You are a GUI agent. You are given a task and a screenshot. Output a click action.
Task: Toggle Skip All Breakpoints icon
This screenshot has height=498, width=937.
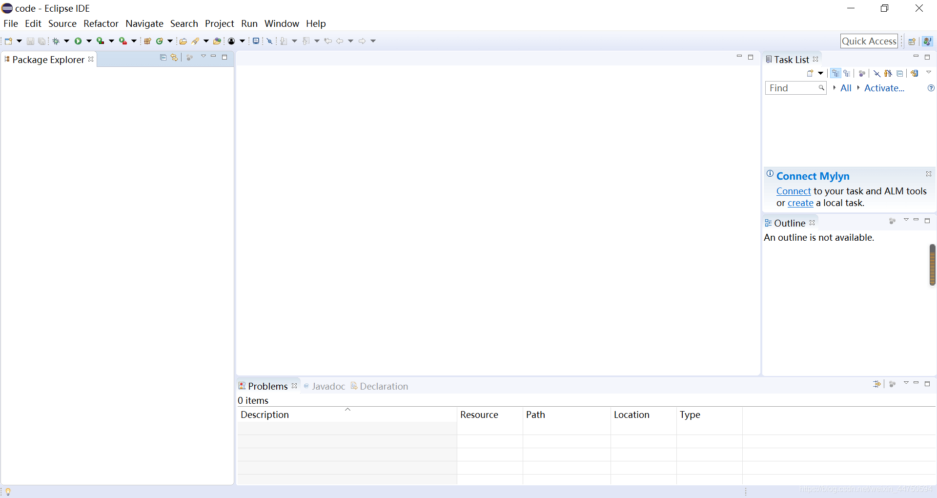pyautogui.click(x=269, y=41)
